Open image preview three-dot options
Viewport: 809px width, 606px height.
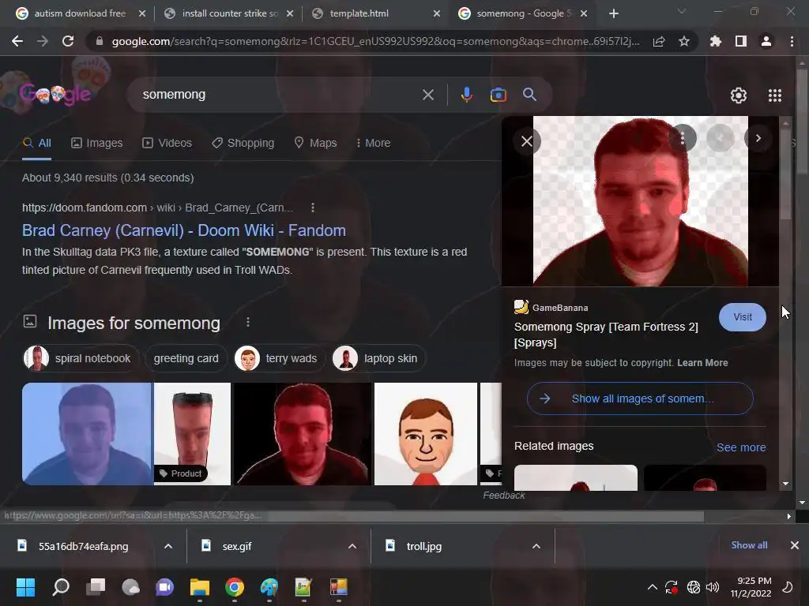coord(682,138)
